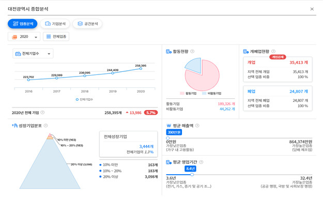Click the 개업강세 red badge

coord(278,57)
